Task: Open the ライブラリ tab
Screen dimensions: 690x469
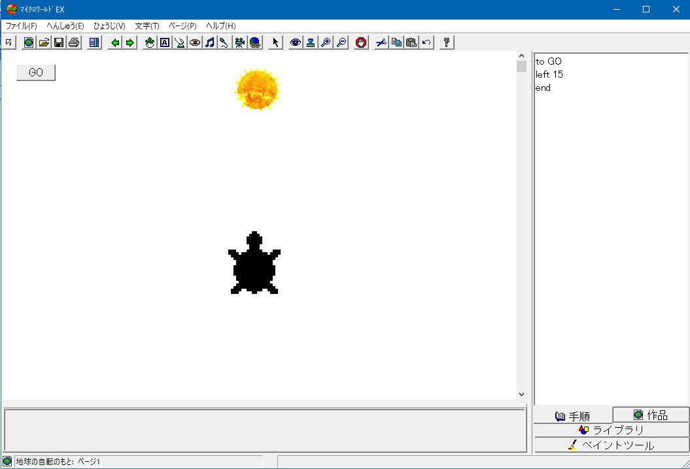Action: tap(612, 430)
